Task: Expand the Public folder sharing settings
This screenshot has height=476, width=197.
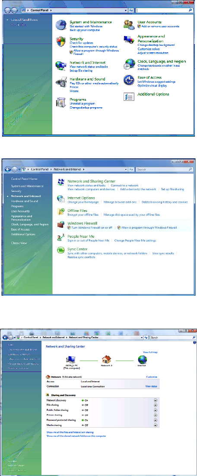Action: [156, 410]
